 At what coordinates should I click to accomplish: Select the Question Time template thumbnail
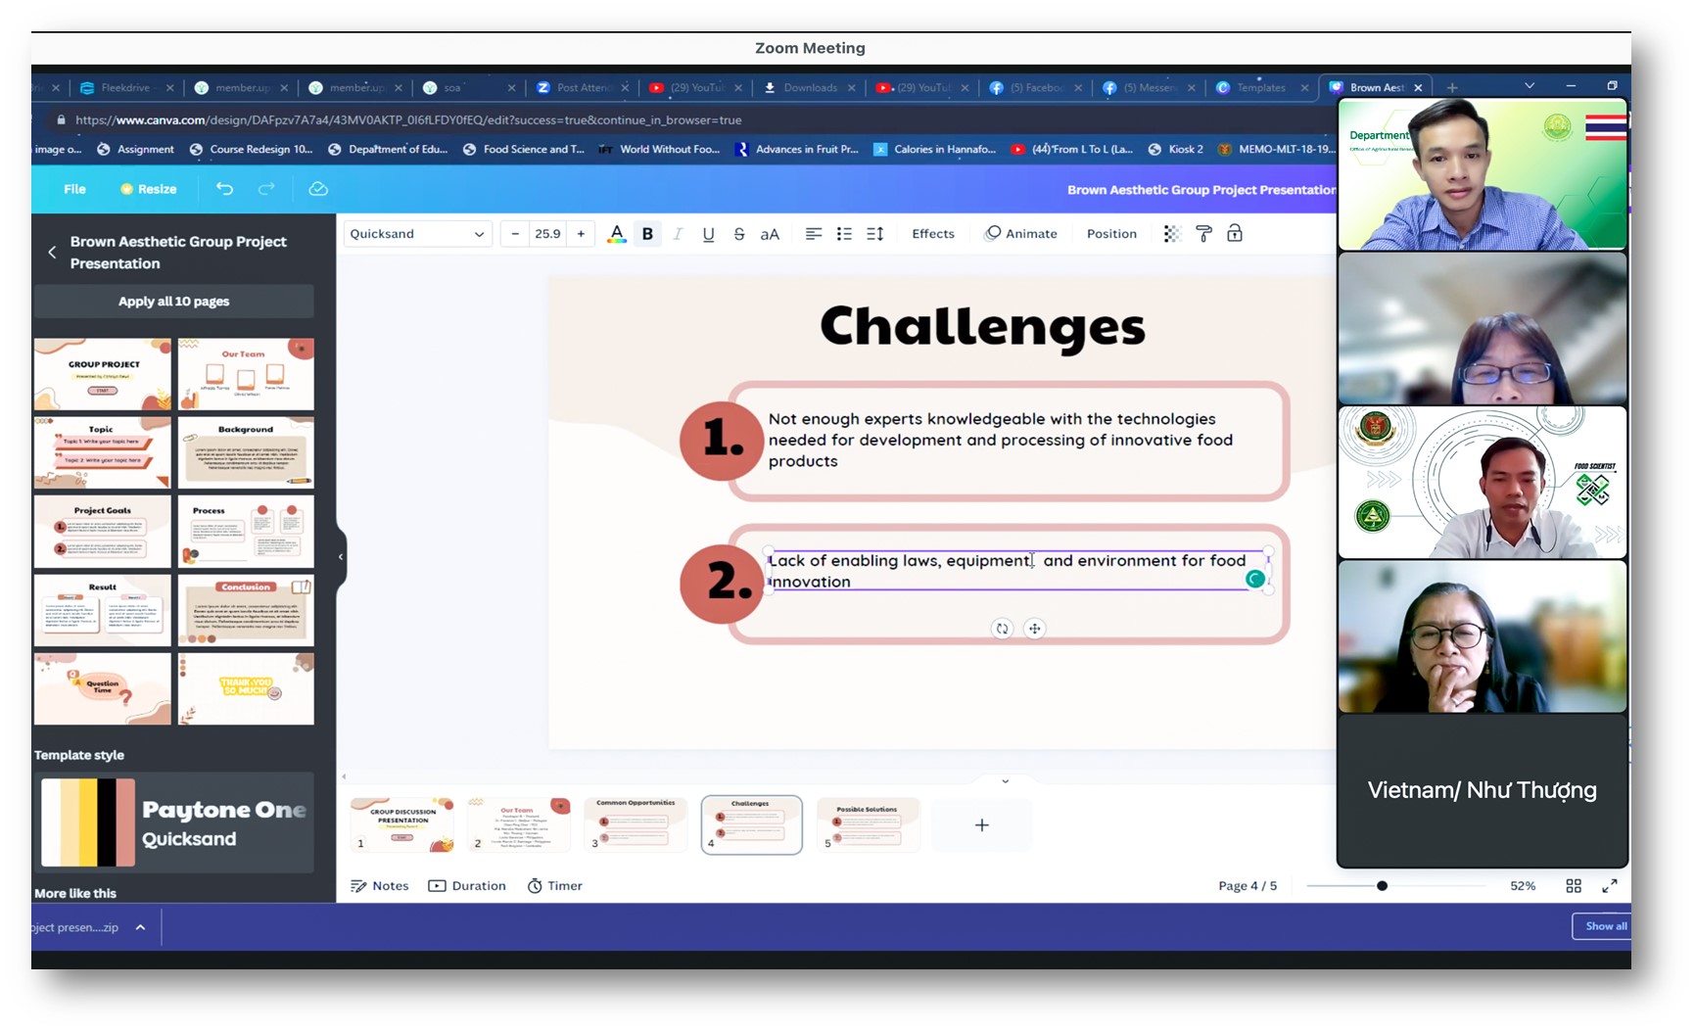pos(103,689)
